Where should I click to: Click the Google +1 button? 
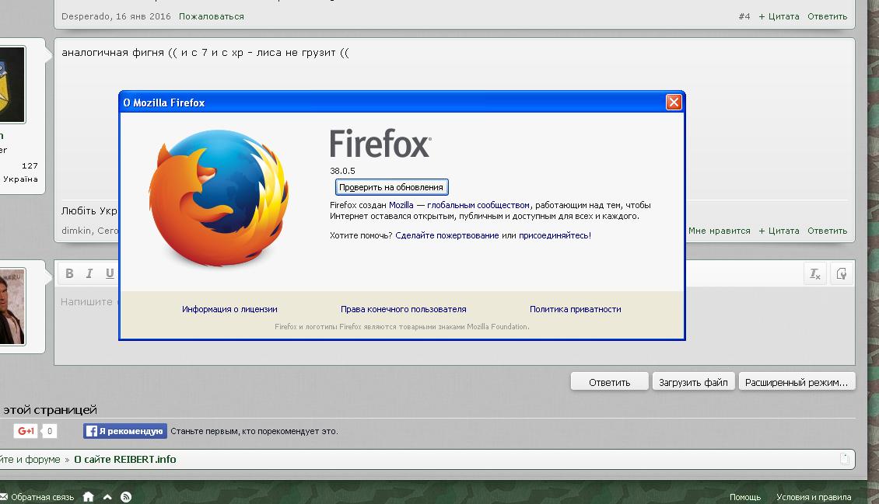click(x=25, y=431)
